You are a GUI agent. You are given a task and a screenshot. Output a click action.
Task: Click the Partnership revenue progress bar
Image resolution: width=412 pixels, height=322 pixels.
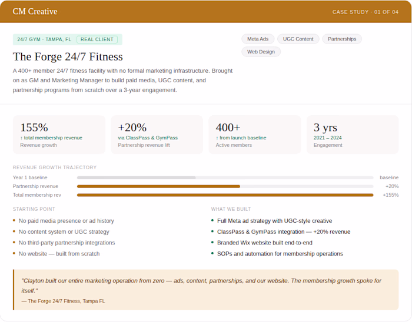[x=225, y=186]
